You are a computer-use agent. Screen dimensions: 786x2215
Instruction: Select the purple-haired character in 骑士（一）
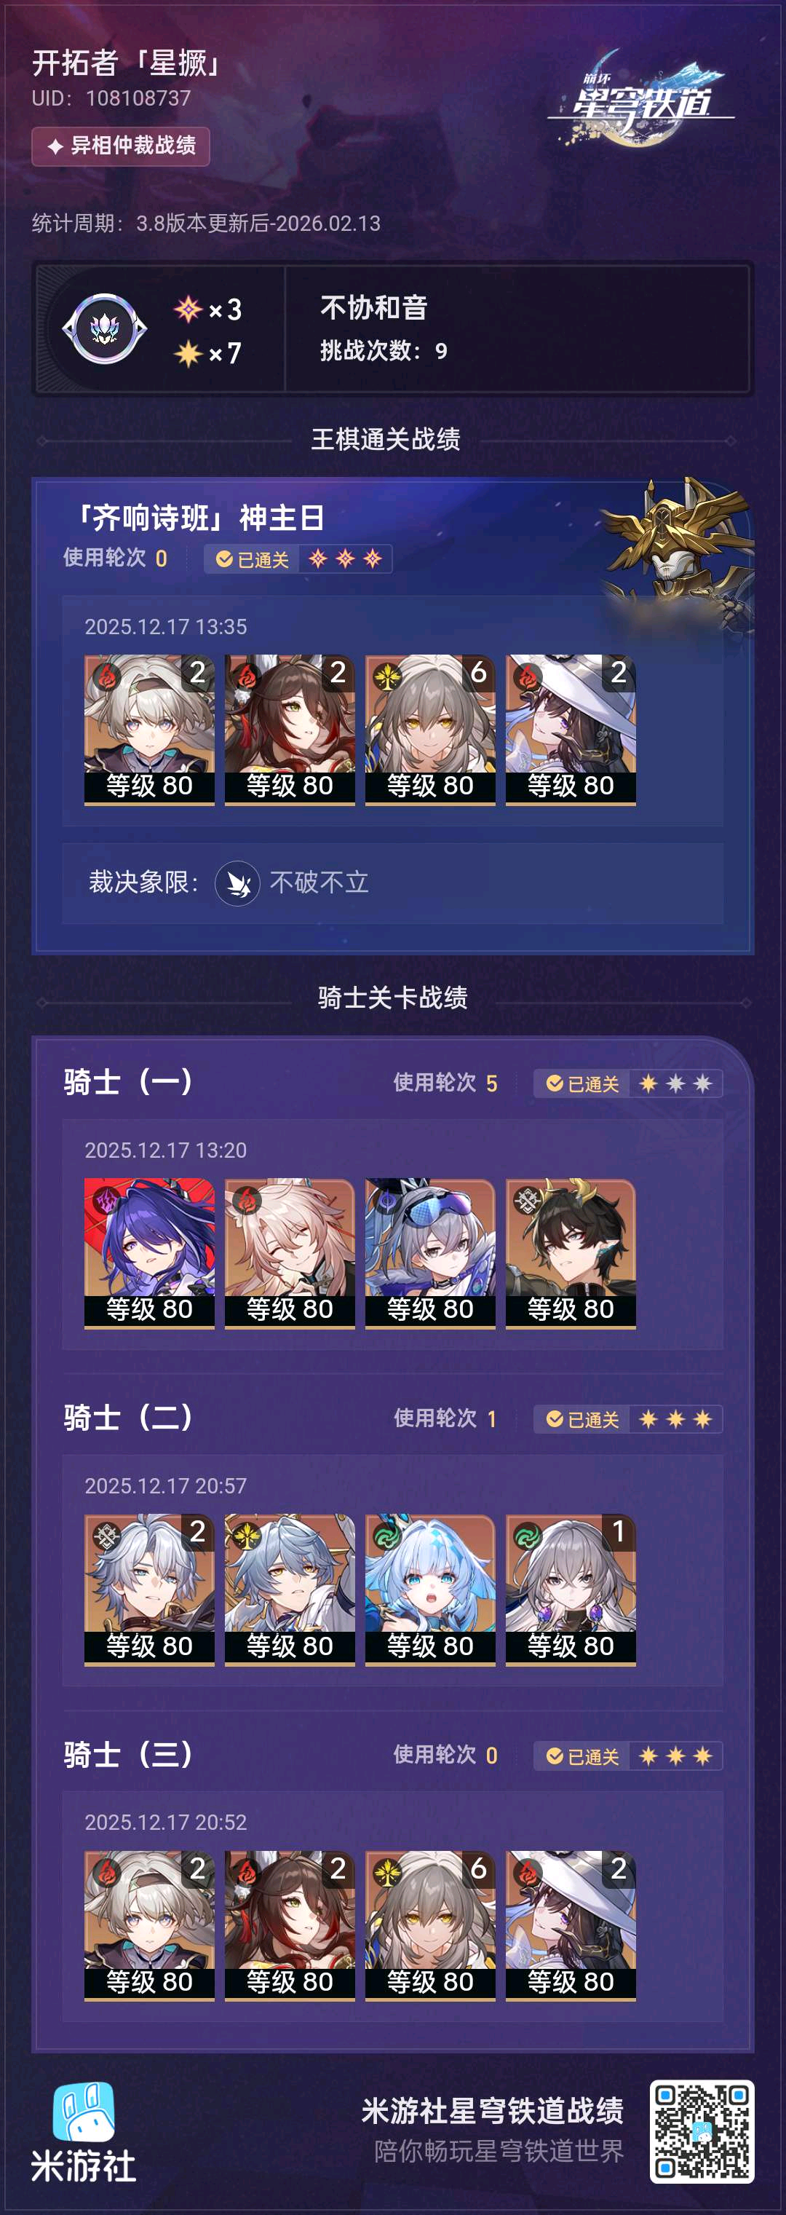pos(149,1252)
